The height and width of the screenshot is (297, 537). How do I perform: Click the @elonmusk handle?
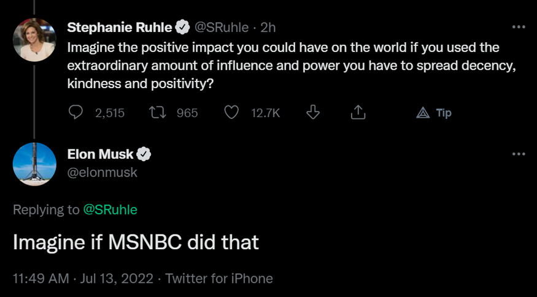102,172
